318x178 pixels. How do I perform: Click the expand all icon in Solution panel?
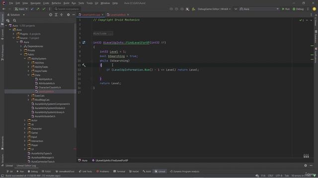56,15
